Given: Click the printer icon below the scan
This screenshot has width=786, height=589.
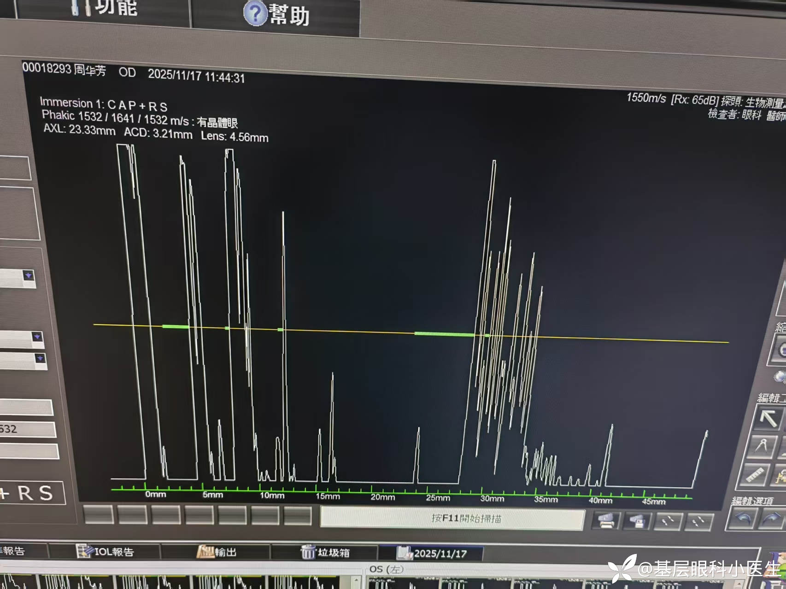Looking at the screenshot, I should pos(605,521).
